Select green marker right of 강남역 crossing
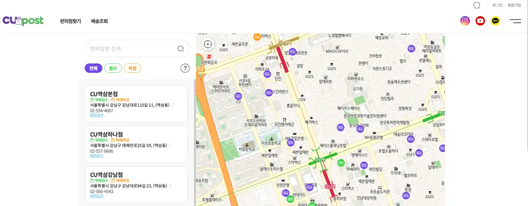Screen dimensions: 528x206 coord(340,163)
